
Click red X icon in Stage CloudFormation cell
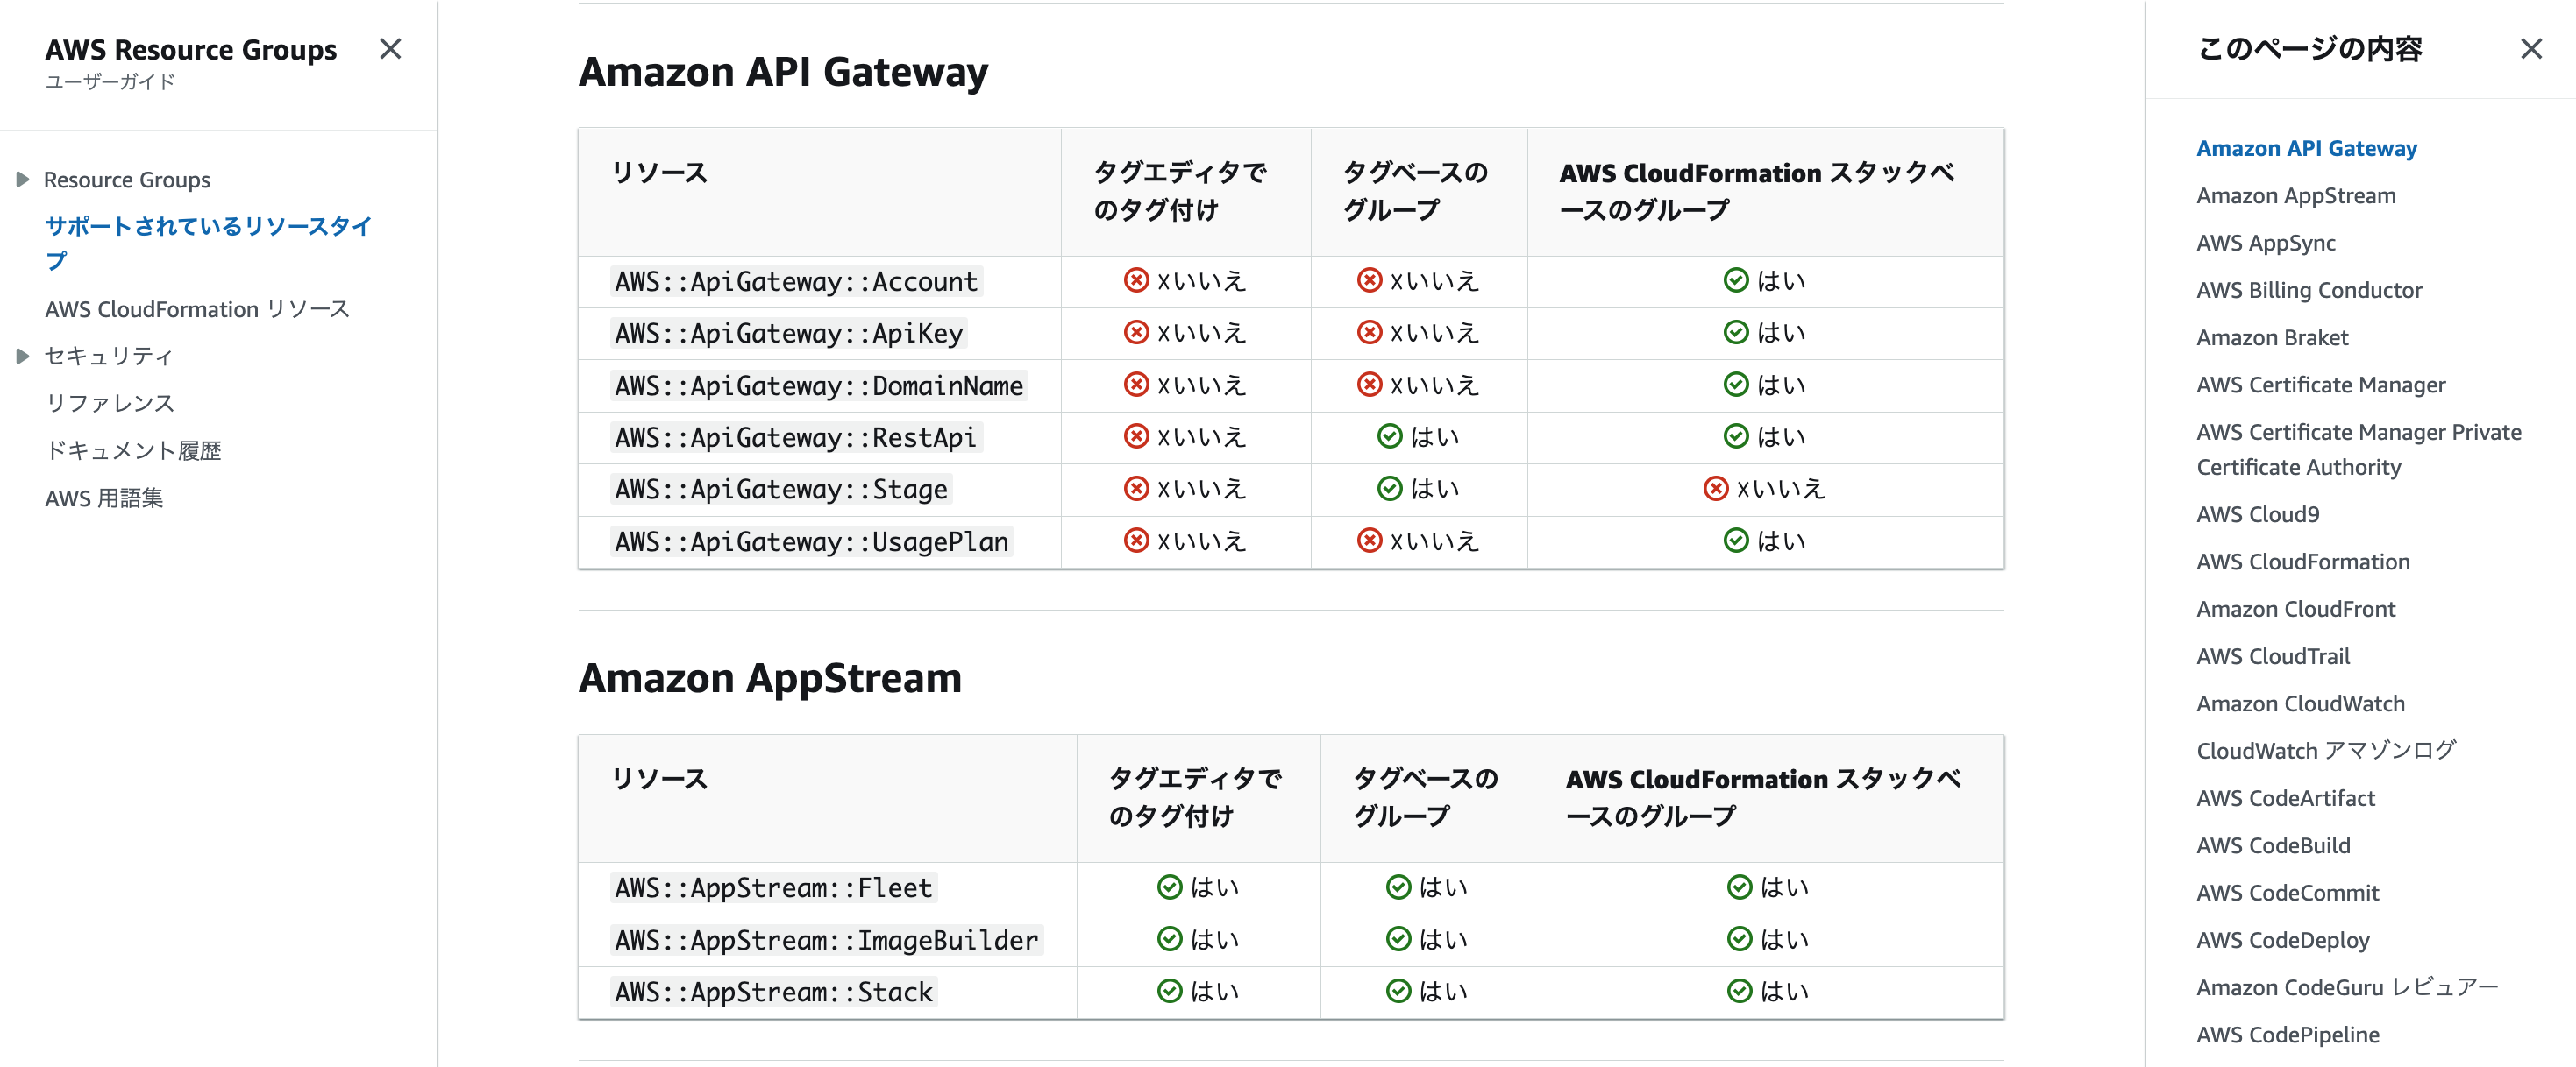click(x=1715, y=489)
